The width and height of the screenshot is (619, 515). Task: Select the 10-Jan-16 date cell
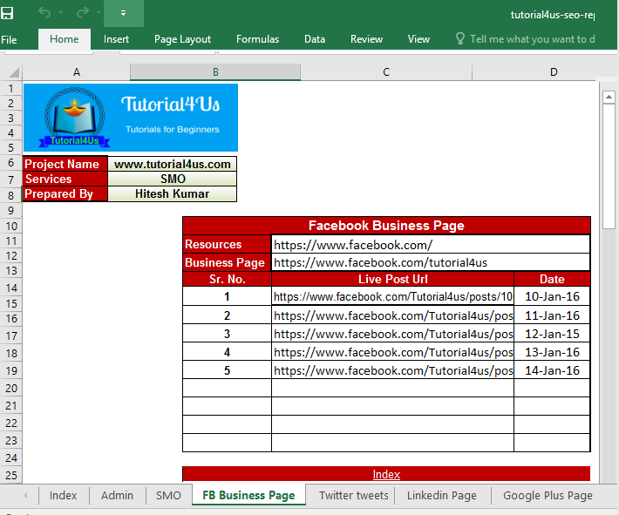coord(552,296)
